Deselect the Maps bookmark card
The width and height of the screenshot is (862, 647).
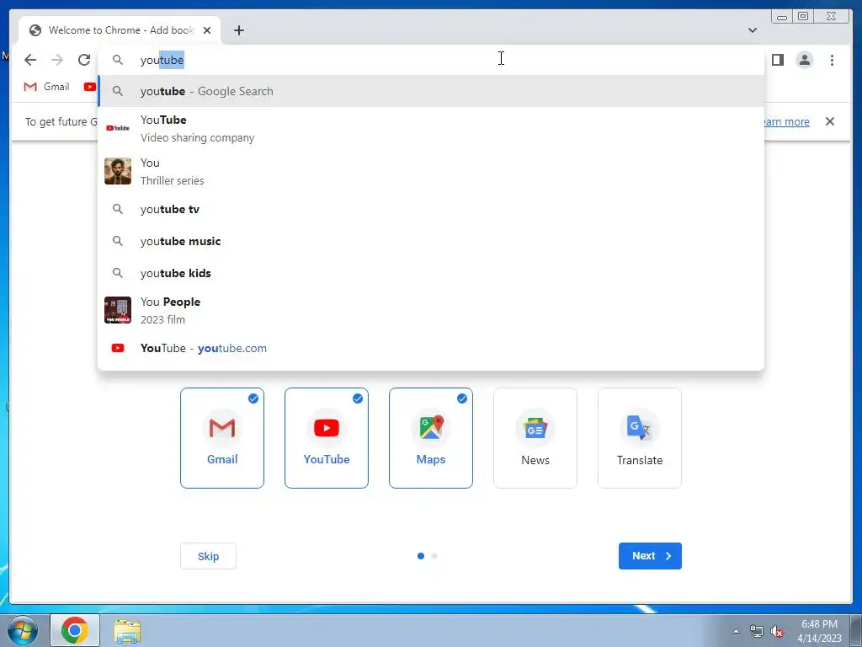431,438
